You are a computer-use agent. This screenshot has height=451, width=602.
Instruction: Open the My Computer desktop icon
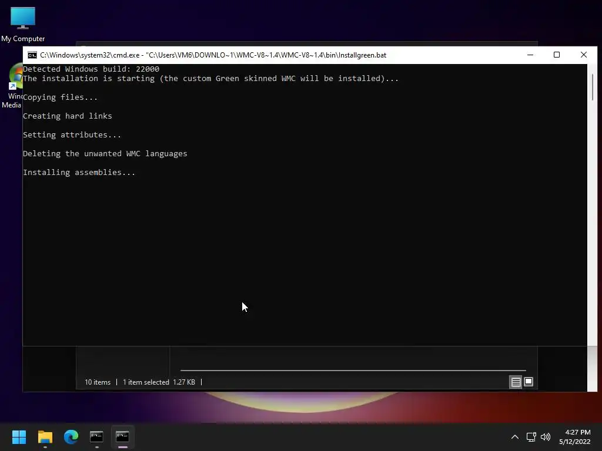click(x=23, y=23)
